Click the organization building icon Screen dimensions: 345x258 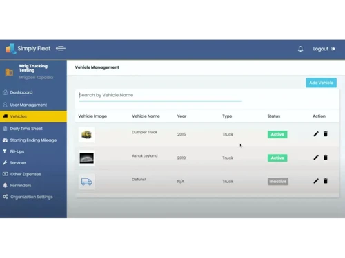(9, 72)
